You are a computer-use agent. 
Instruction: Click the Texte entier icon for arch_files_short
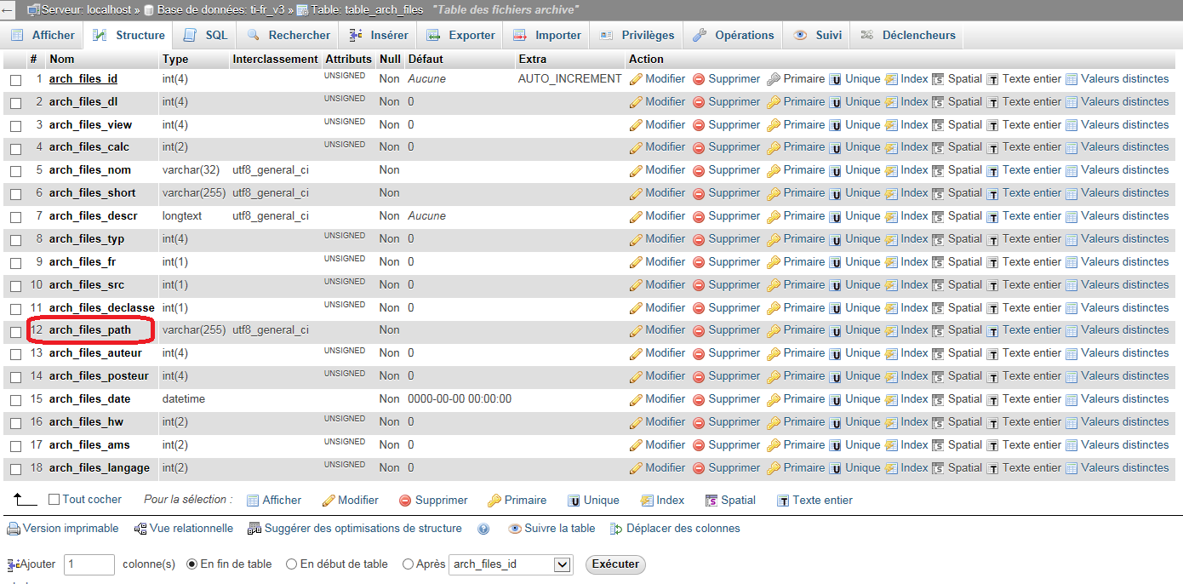992,193
